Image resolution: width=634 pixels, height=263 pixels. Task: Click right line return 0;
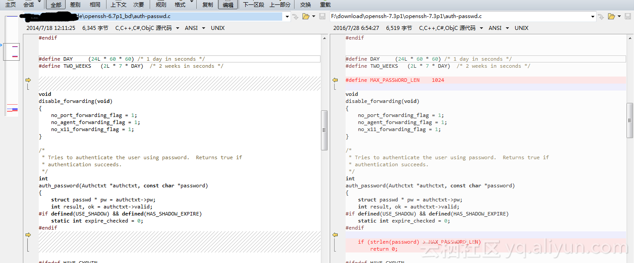tap(383, 249)
